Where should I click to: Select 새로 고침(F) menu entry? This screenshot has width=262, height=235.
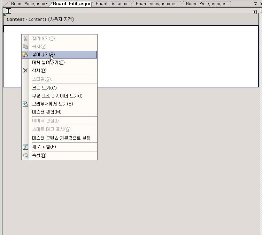pos(59,147)
